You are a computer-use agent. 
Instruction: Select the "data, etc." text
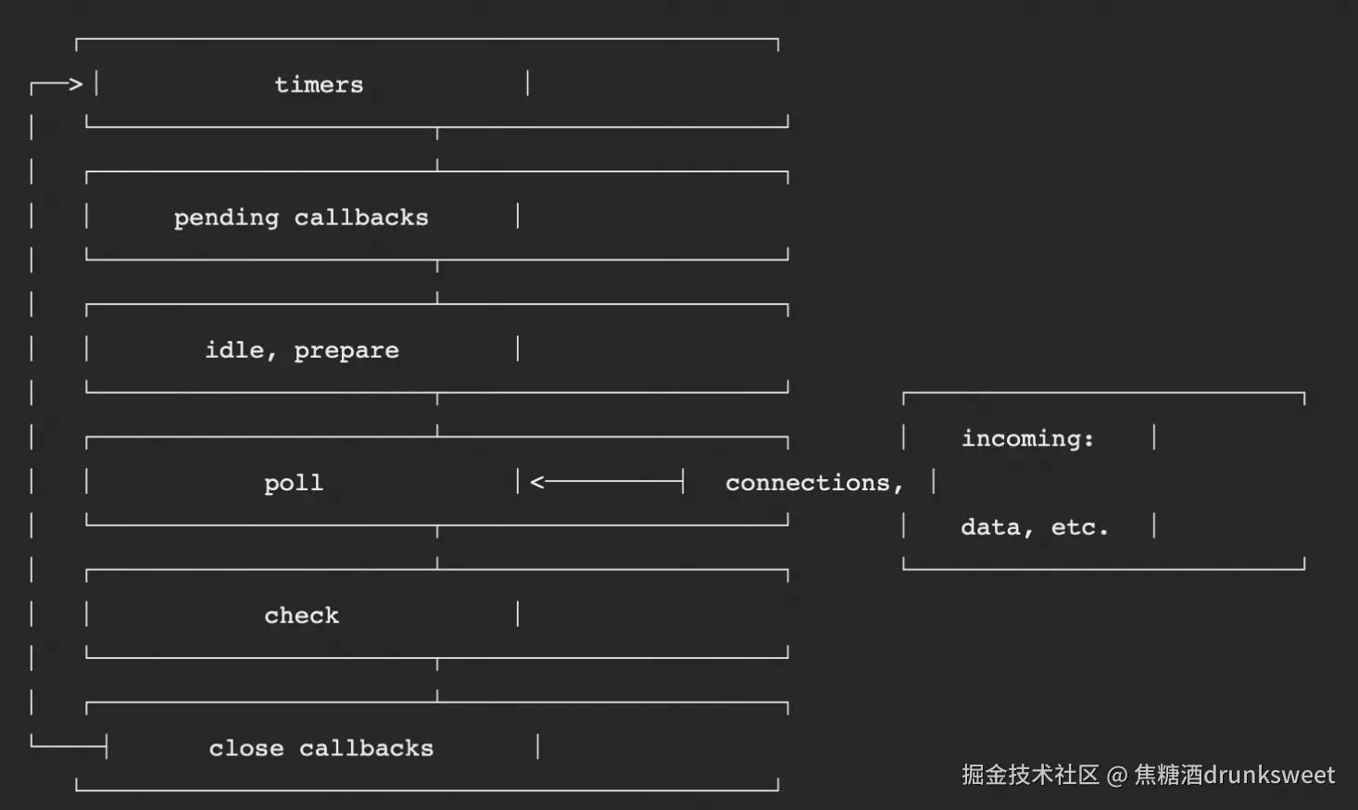point(1034,527)
